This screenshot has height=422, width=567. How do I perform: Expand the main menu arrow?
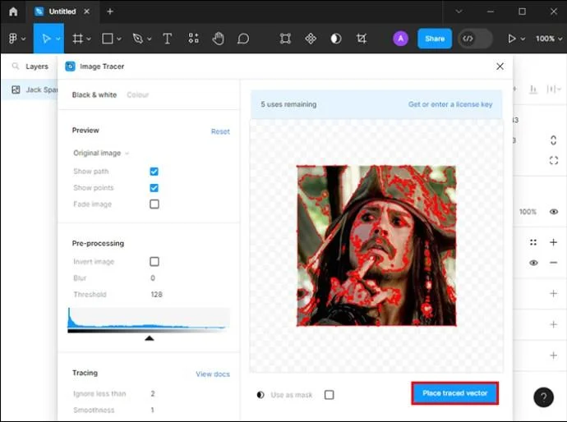coord(23,39)
